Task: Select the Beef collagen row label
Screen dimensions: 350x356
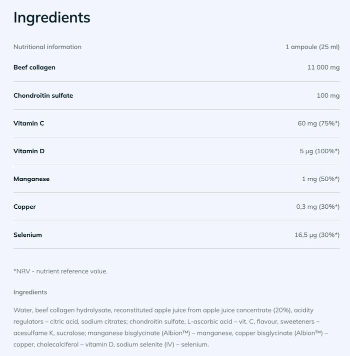Action: click(34, 68)
